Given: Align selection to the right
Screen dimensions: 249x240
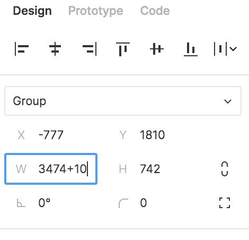Looking at the screenshot, I should [x=90, y=49].
